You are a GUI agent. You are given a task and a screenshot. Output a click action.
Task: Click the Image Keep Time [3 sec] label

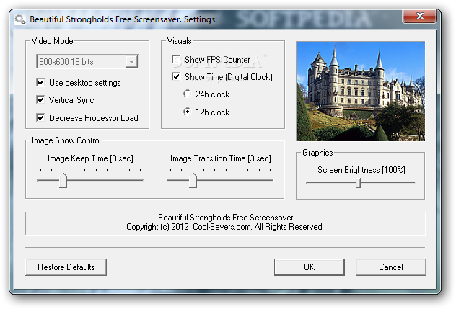[x=90, y=158]
